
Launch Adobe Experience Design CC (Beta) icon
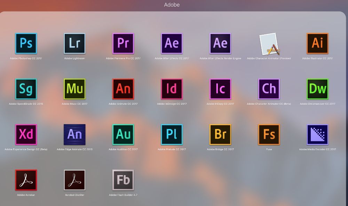pos(26,135)
